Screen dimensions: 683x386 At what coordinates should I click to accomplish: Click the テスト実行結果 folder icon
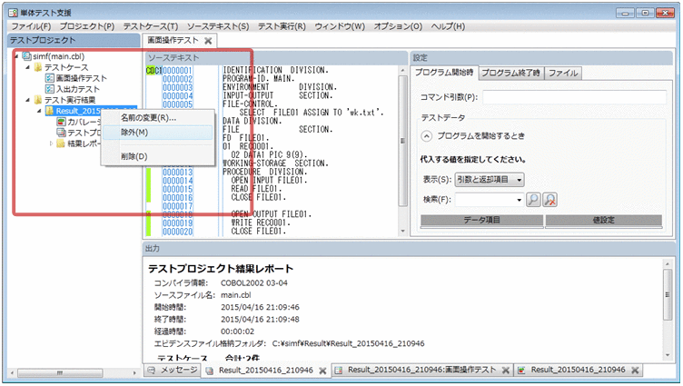[38, 100]
